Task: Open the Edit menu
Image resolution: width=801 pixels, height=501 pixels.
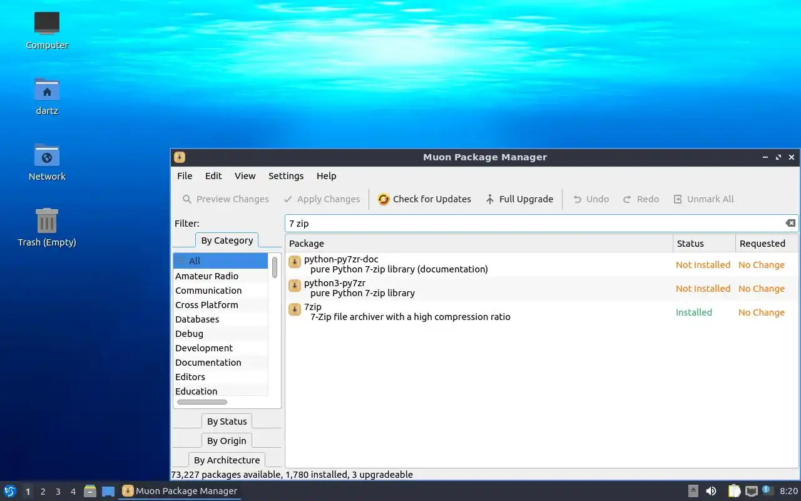Action: click(213, 176)
